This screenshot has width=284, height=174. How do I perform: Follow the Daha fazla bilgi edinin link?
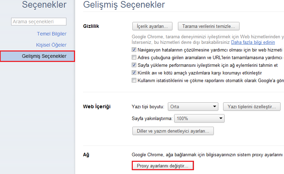click(x=253, y=42)
